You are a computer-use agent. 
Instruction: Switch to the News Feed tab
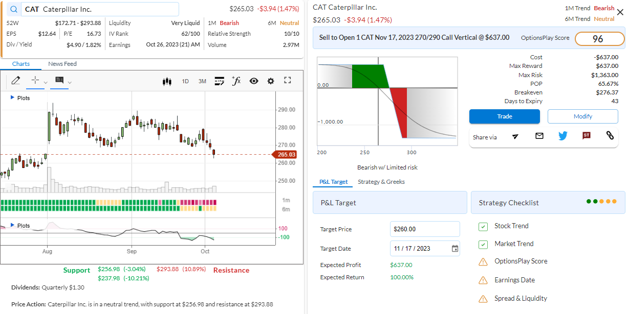point(62,64)
